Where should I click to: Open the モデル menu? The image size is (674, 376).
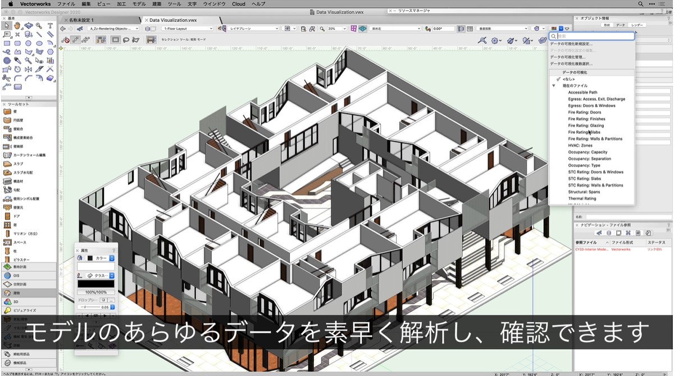[139, 4]
